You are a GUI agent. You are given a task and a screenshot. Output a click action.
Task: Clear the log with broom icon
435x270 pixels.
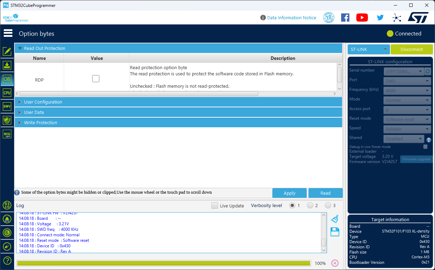coord(335,219)
